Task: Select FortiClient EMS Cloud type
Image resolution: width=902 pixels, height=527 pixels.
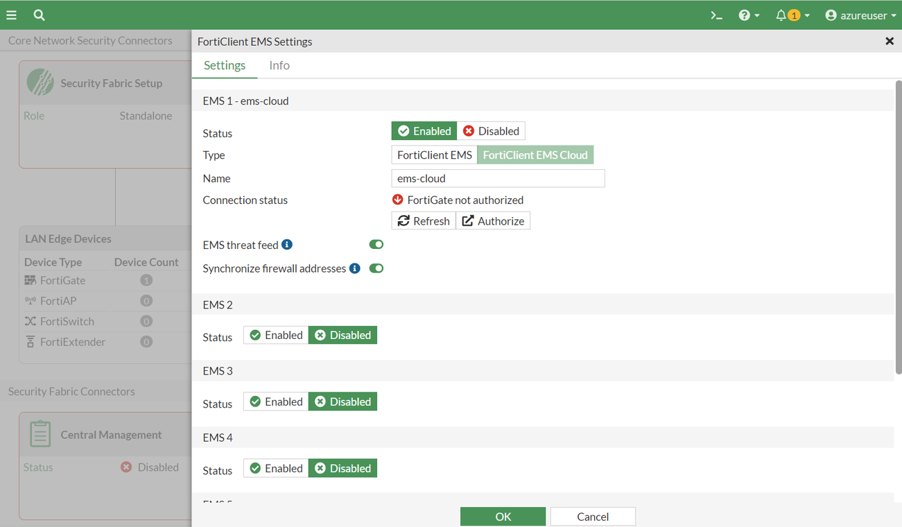Action: (535, 155)
